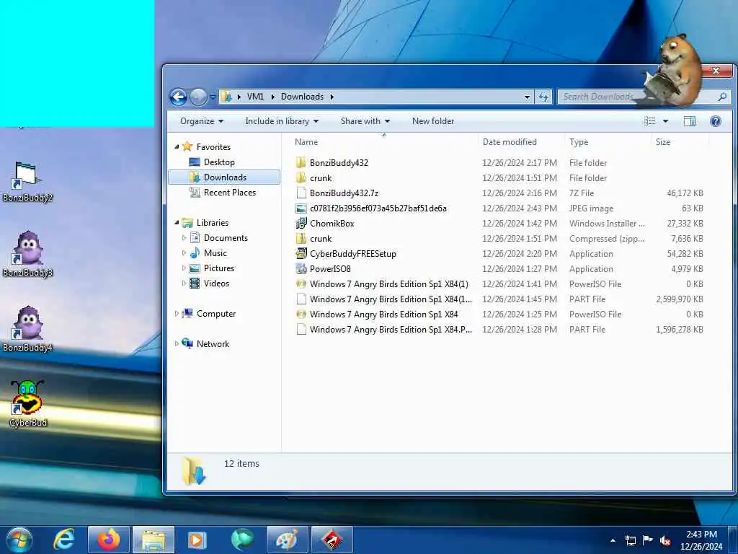This screenshot has width=738, height=554.
Task: Select the BonziBuddy3 desktop shortcut
Action: point(27,255)
